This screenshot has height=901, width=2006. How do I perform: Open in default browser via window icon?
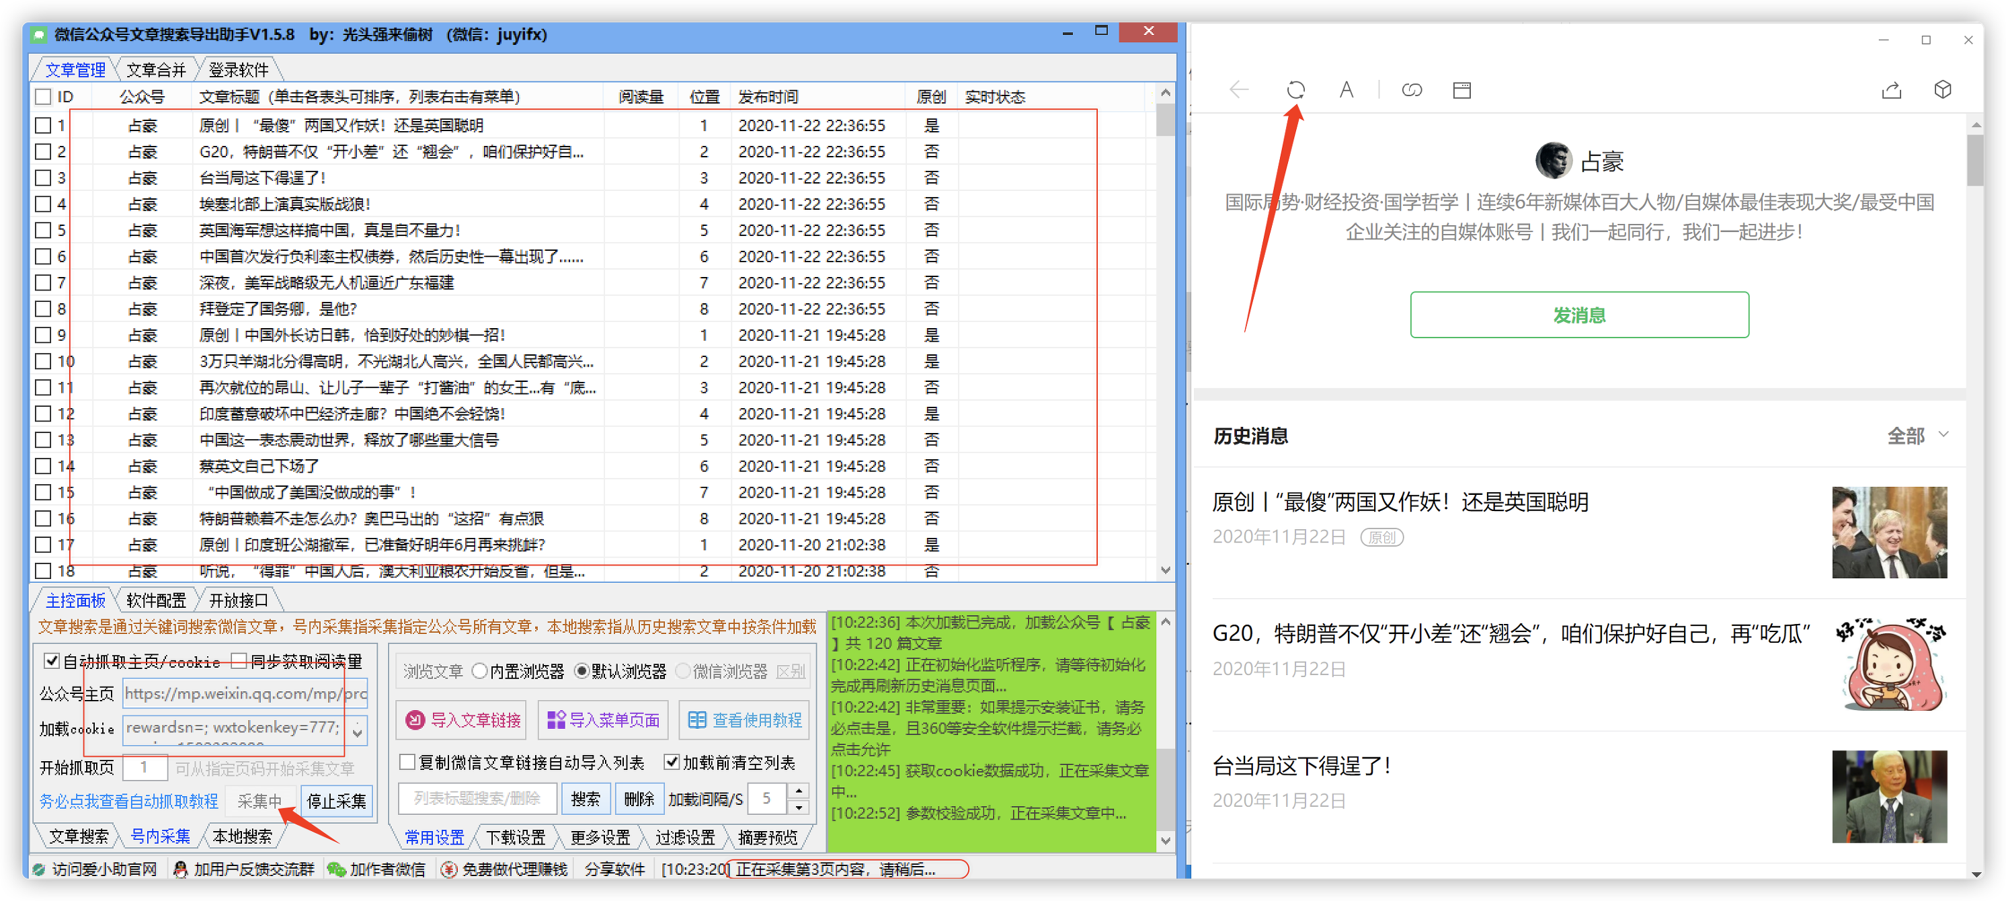[x=1461, y=90]
